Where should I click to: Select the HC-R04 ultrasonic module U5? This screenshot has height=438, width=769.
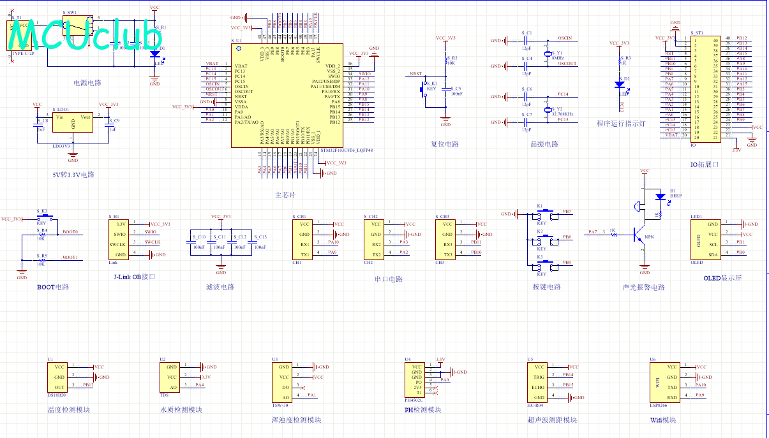tap(540, 382)
